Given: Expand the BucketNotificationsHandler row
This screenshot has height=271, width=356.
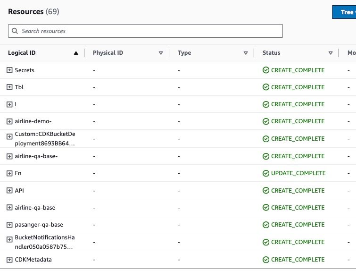Looking at the screenshot, I should 9,240.
